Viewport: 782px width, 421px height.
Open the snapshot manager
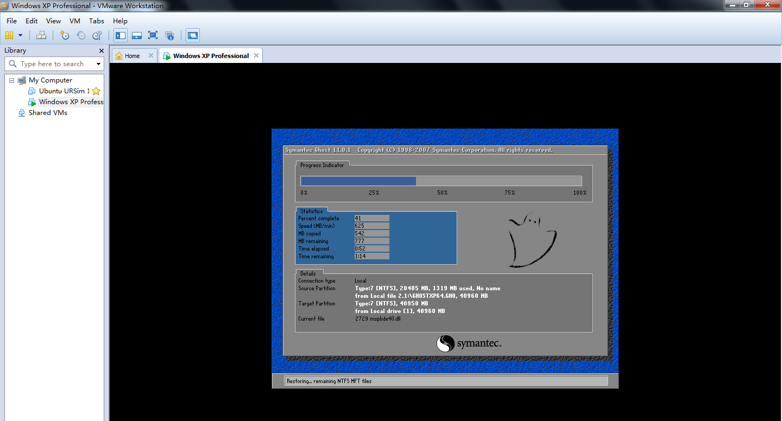coord(97,35)
